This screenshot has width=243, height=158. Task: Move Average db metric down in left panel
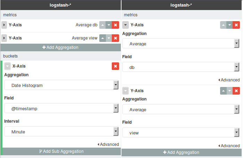coord(109,25)
